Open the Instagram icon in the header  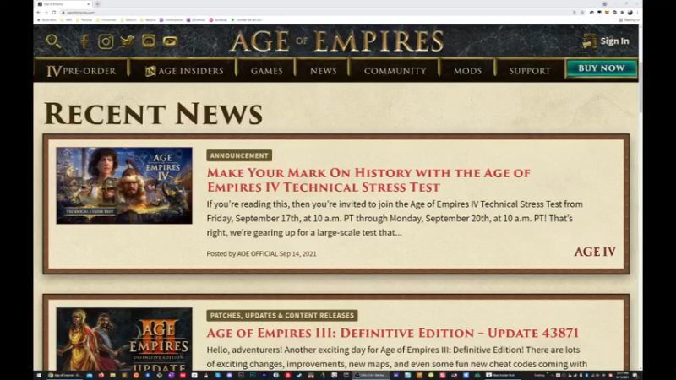click(106, 41)
